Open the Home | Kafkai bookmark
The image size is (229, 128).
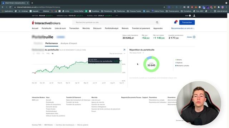[x=77, y=11]
